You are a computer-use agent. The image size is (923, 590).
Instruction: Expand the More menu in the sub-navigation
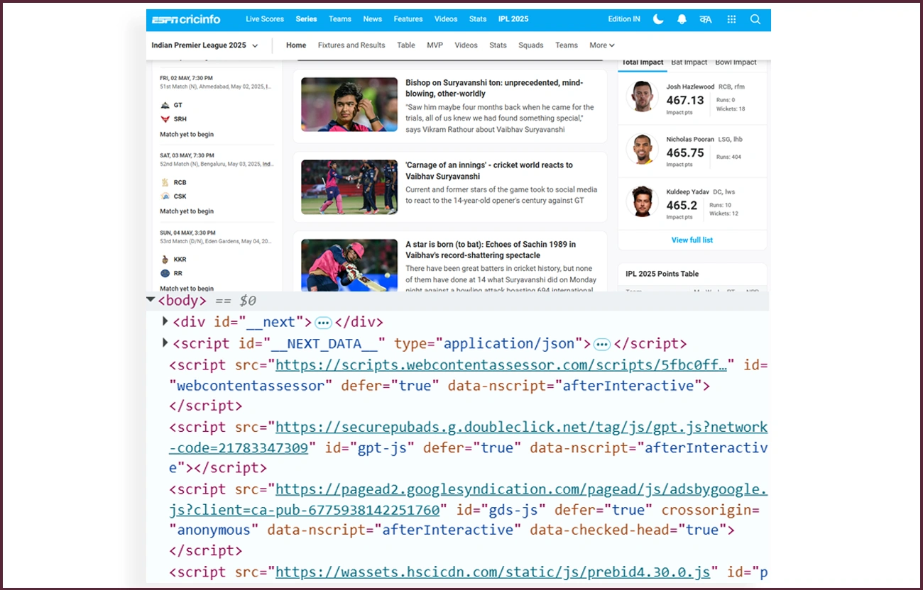(x=601, y=45)
